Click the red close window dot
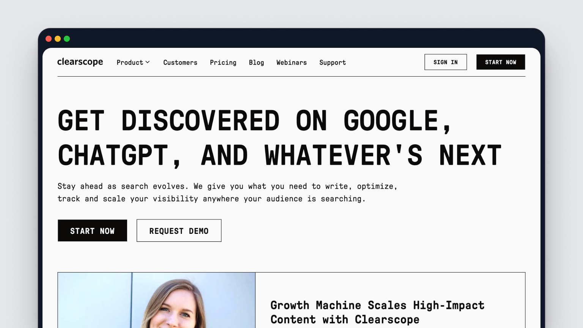The height and width of the screenshot is (328, 583). (49, 39)
